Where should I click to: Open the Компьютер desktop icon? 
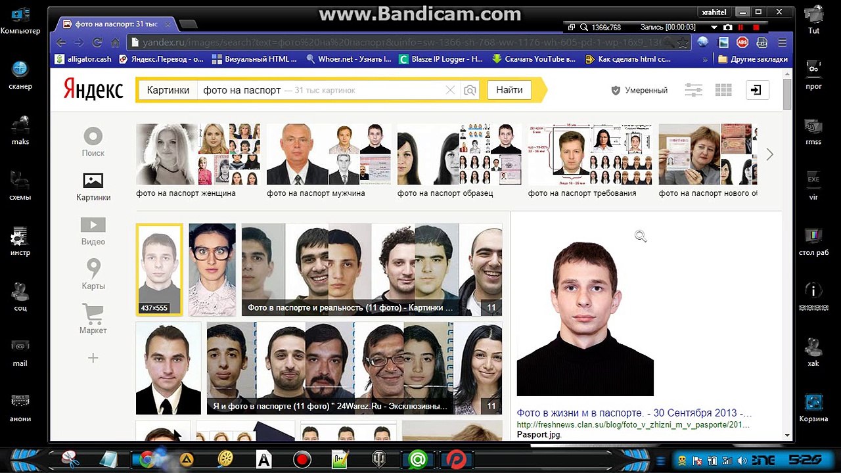[x=20, y=20]
